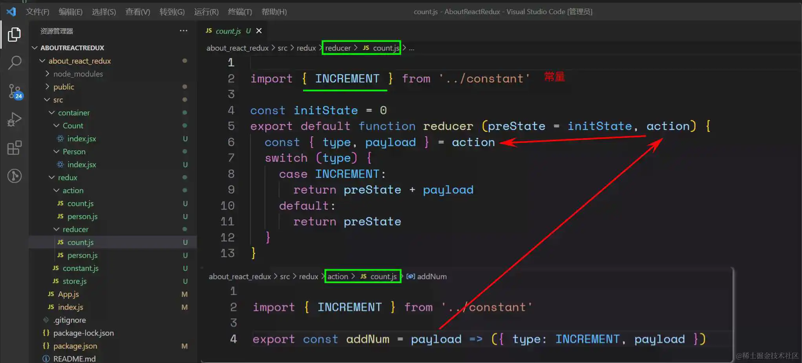Click braces icon of package.json
This screenshot has width=802, height=363.
coord(46,346)
